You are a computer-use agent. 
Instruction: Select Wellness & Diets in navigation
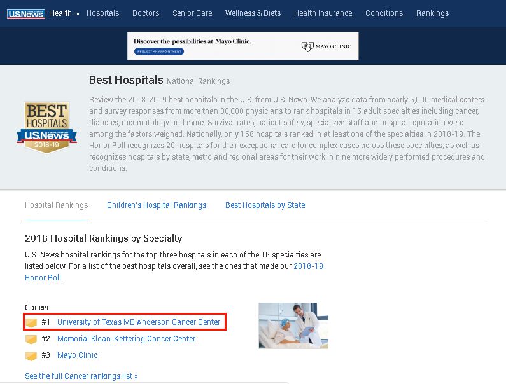click(253, 13)
